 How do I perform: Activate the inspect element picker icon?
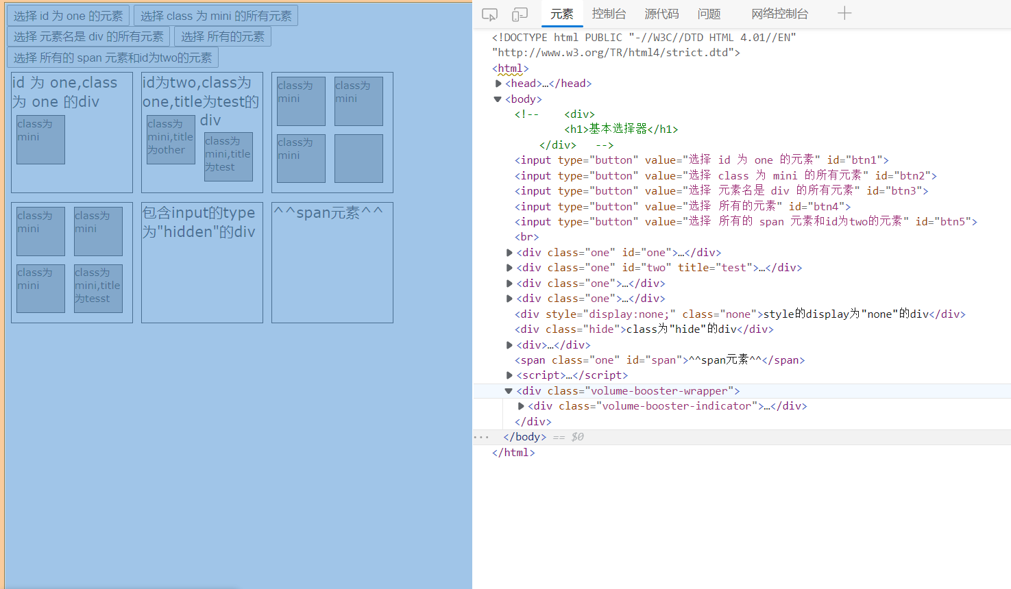489,14
